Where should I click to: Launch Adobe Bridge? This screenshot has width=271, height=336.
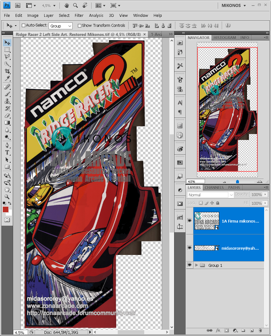pos(18,6)
